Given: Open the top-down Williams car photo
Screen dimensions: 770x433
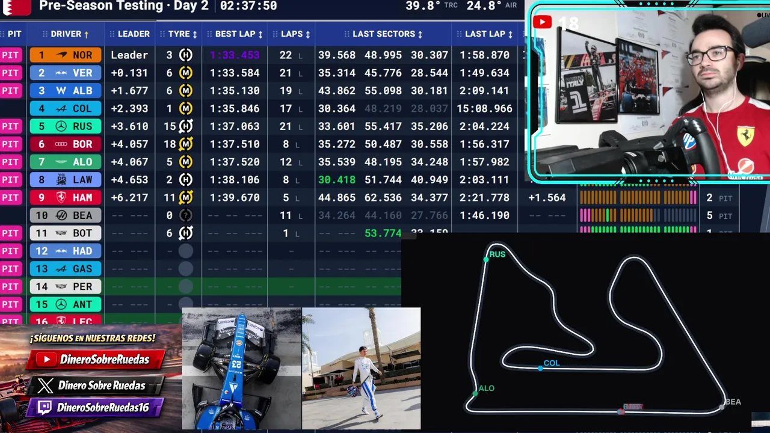Looking at the screenshot, I should [x=242, y=369].
